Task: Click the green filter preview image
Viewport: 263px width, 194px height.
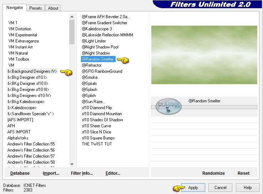Action: [x=204, y=55]
